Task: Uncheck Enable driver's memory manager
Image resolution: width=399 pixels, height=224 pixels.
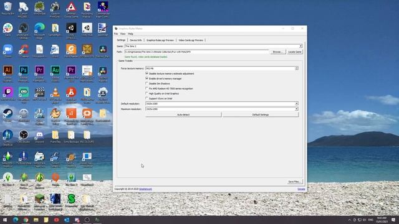Action: coord(147,78)
